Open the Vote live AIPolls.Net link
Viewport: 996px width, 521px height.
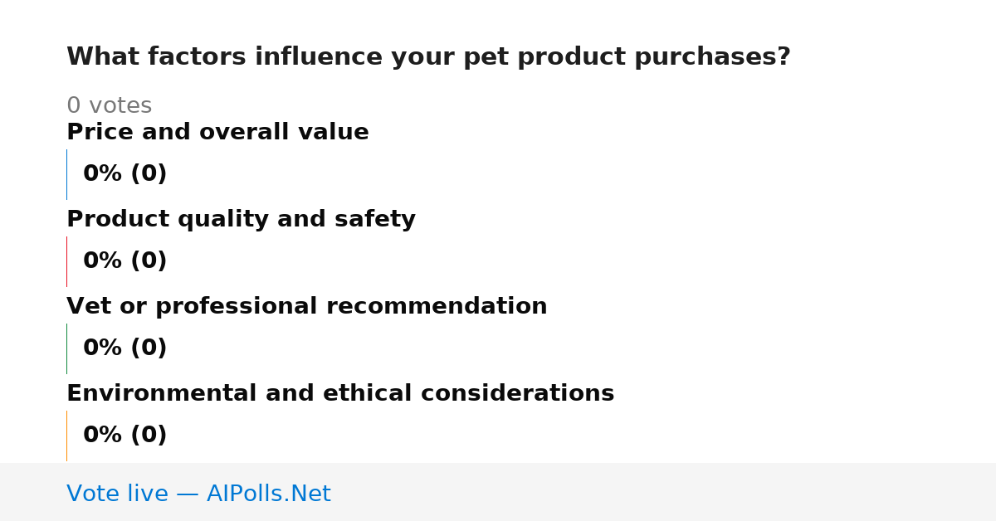(x=198, y=494)
